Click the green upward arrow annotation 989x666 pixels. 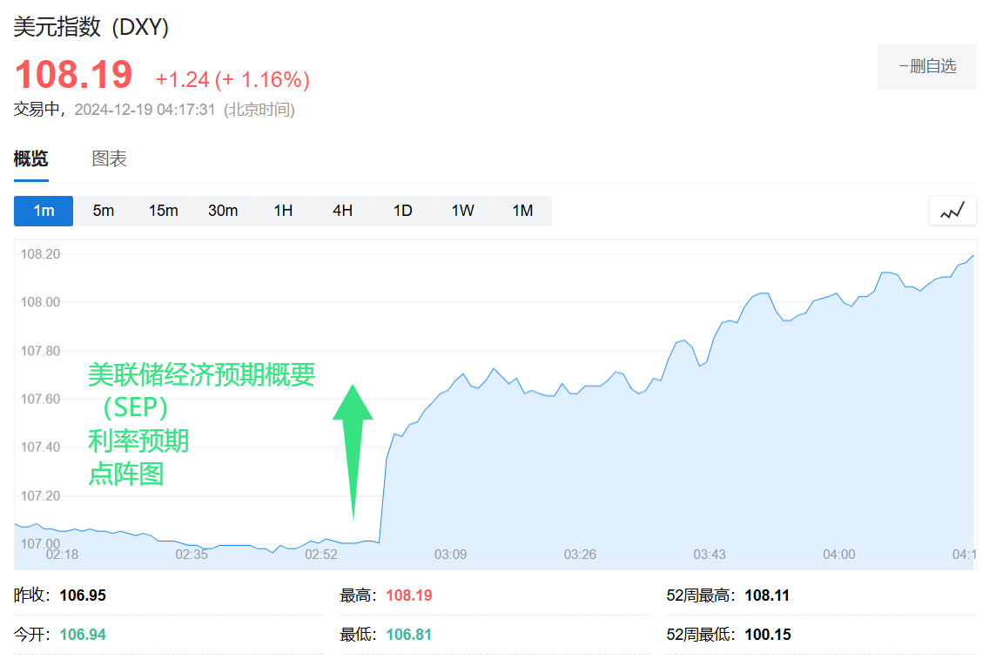point(353,451)
